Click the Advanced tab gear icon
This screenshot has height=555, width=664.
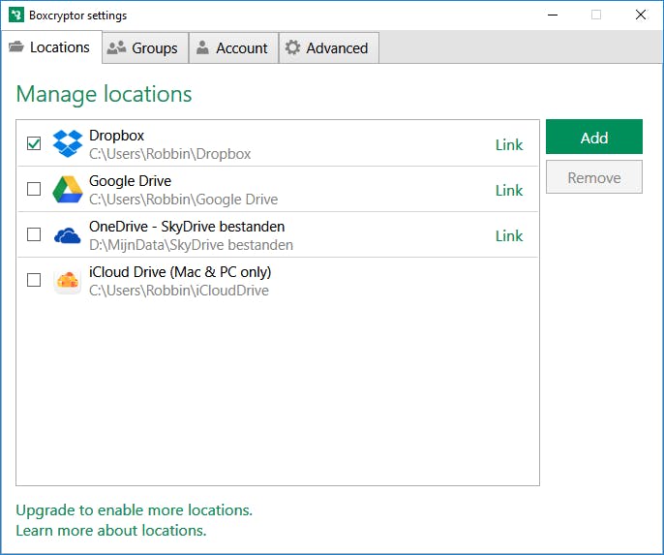tap(292, 47)
